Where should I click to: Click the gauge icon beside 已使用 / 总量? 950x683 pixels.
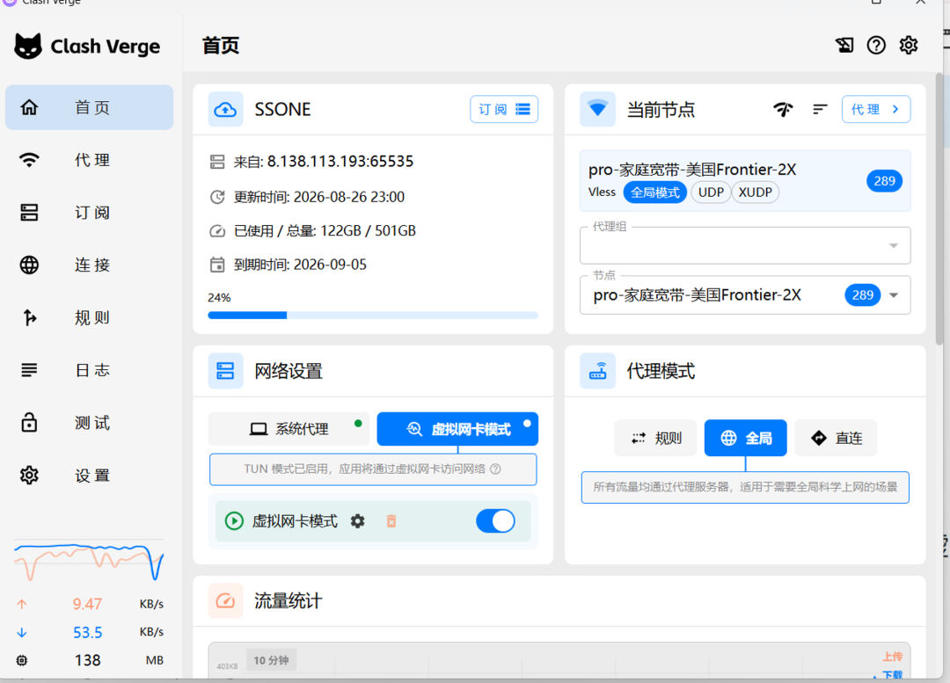coord(217,230)
